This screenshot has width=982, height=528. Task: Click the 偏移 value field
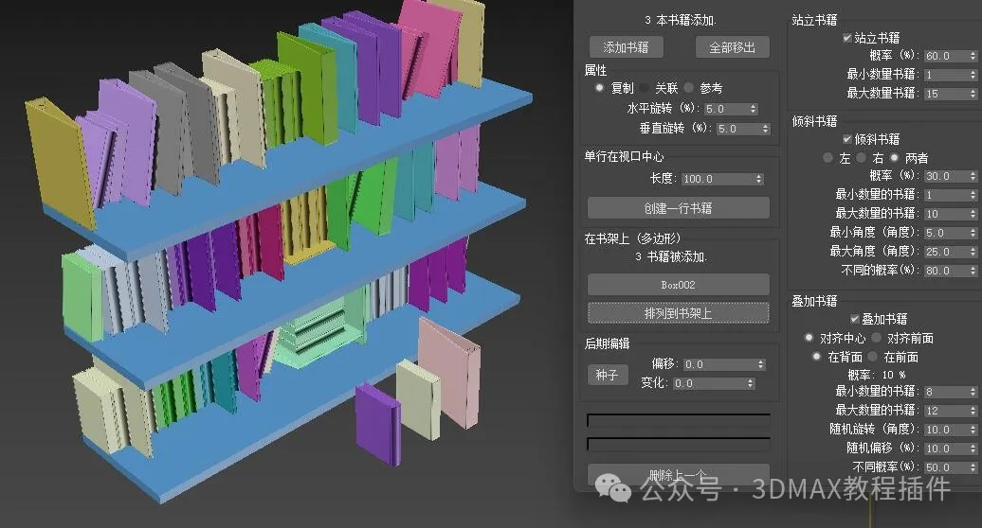[719, 364]
